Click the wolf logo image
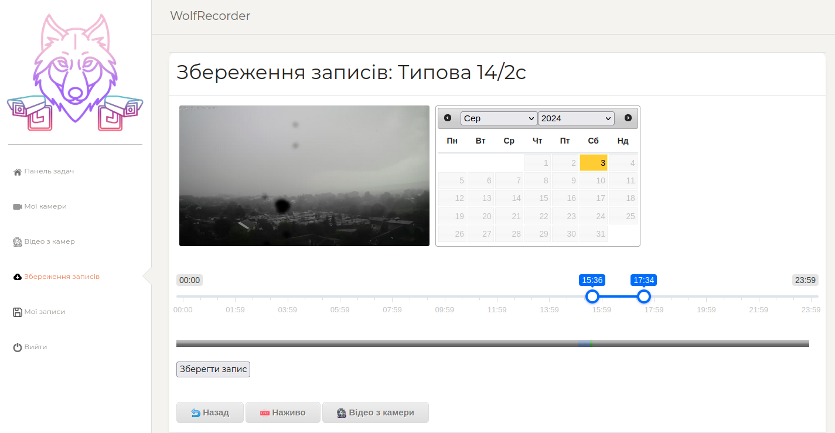 click(75, 71)
